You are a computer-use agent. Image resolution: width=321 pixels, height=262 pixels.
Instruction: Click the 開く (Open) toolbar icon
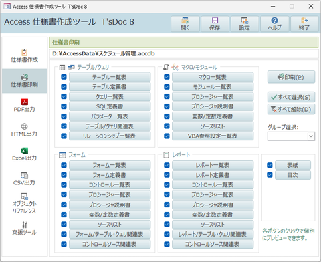click(x=185, y=24)
